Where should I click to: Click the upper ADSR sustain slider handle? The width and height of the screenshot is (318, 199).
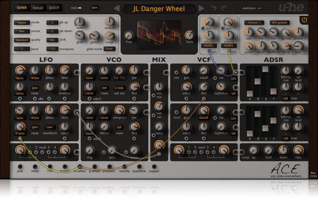point(266,69)
